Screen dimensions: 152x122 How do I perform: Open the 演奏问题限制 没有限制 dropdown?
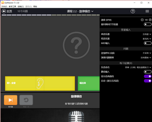coord(146,58)
